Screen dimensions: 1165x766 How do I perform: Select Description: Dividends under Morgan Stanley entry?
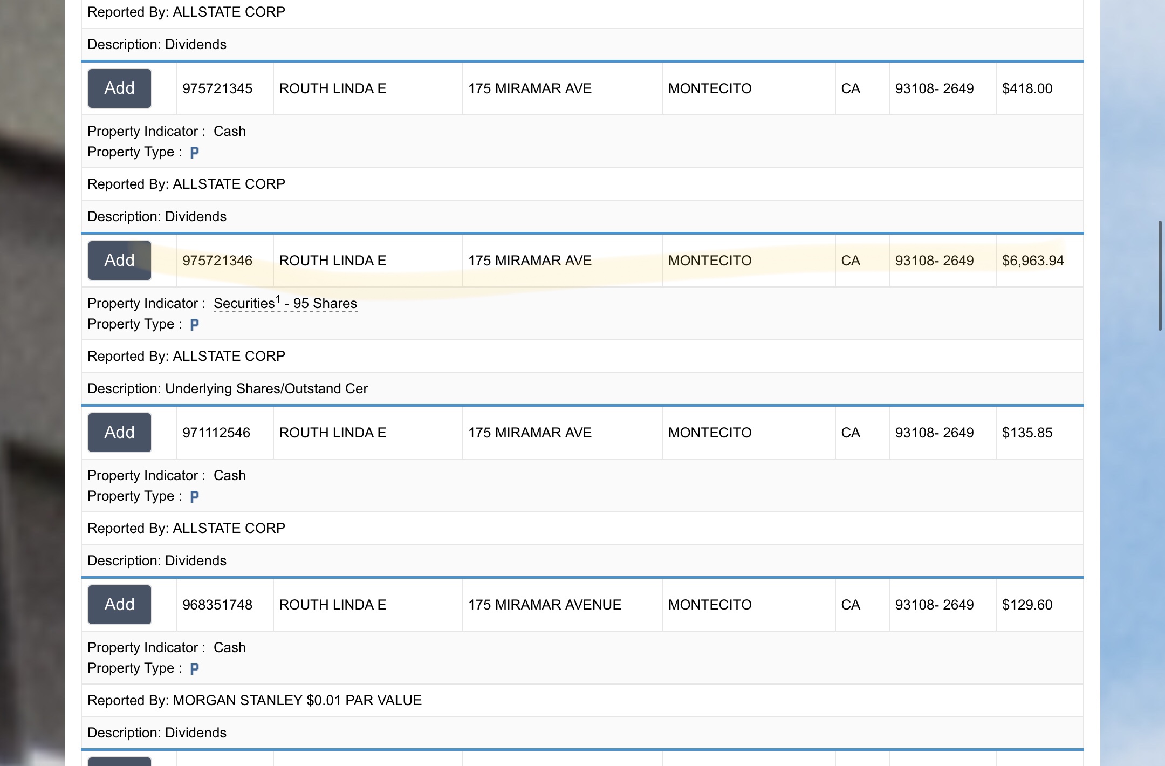pyautogui.click(x=157, y=733)
